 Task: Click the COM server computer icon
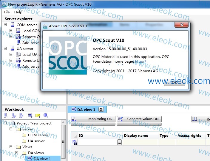click(13, 25)
